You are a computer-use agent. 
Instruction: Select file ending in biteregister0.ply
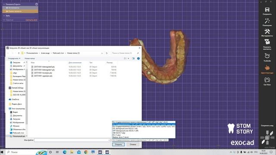(44, 67)
